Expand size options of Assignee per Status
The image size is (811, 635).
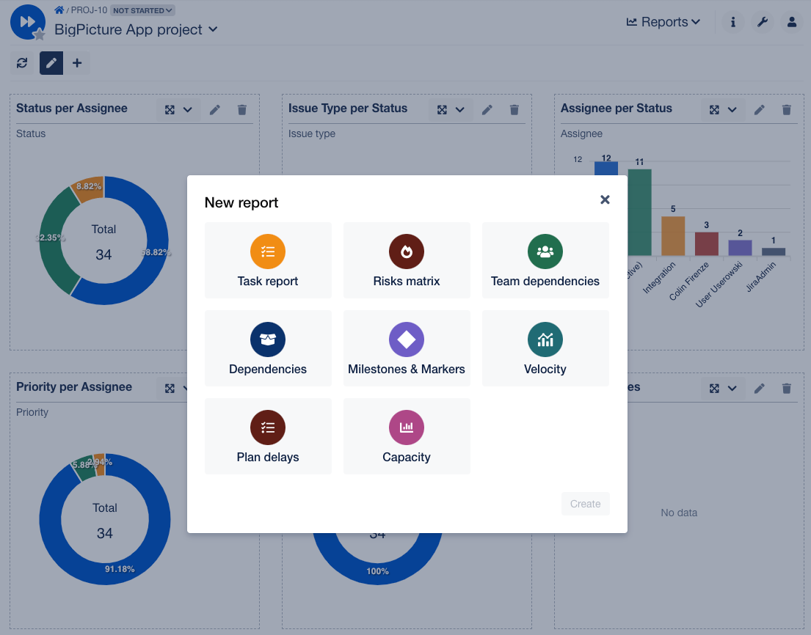point(732,109)
